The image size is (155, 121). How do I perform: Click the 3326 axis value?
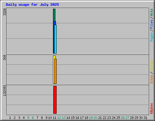click(x=5, y=12)
